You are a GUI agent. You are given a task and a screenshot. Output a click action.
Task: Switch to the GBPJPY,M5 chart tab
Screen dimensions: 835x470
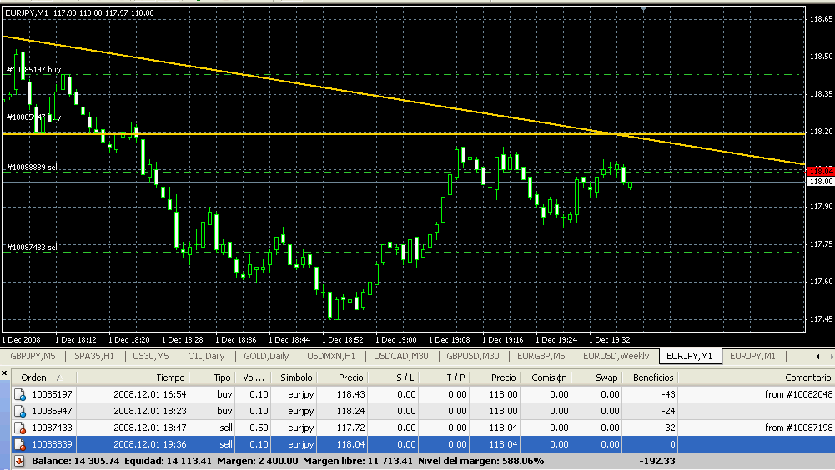point(33,356)
